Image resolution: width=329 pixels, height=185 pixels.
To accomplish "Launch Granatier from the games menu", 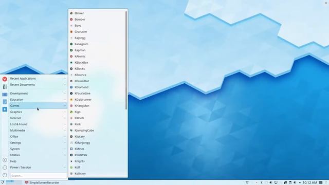I will 97,32.
